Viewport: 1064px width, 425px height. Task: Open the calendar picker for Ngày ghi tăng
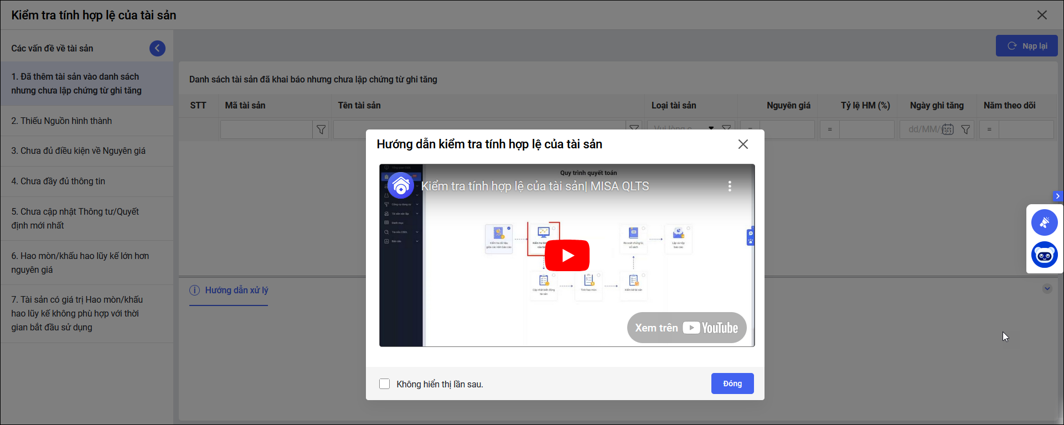click(x=948, y=129)
